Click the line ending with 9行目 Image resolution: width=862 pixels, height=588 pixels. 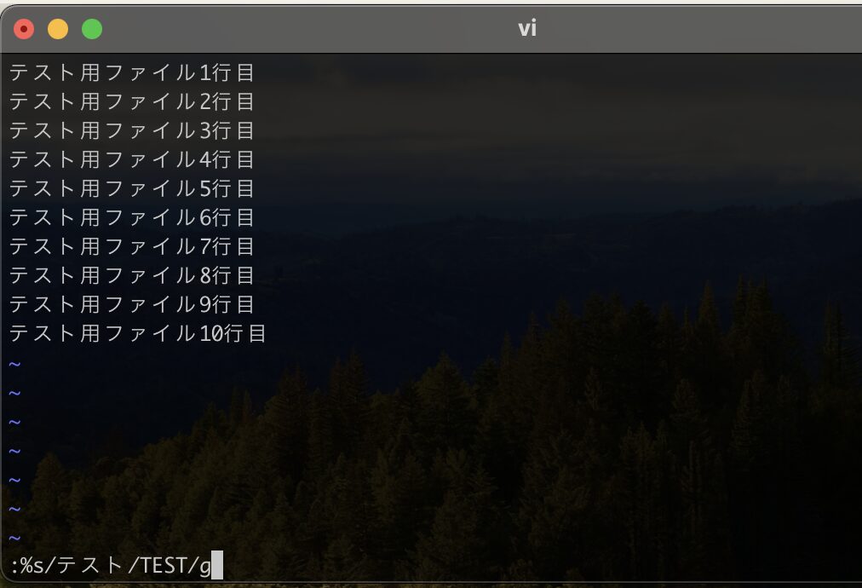coord(131,305)
